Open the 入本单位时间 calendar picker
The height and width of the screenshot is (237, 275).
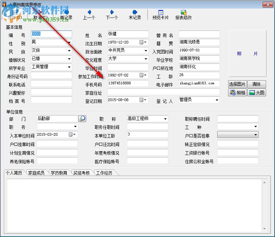click(72, 134)
